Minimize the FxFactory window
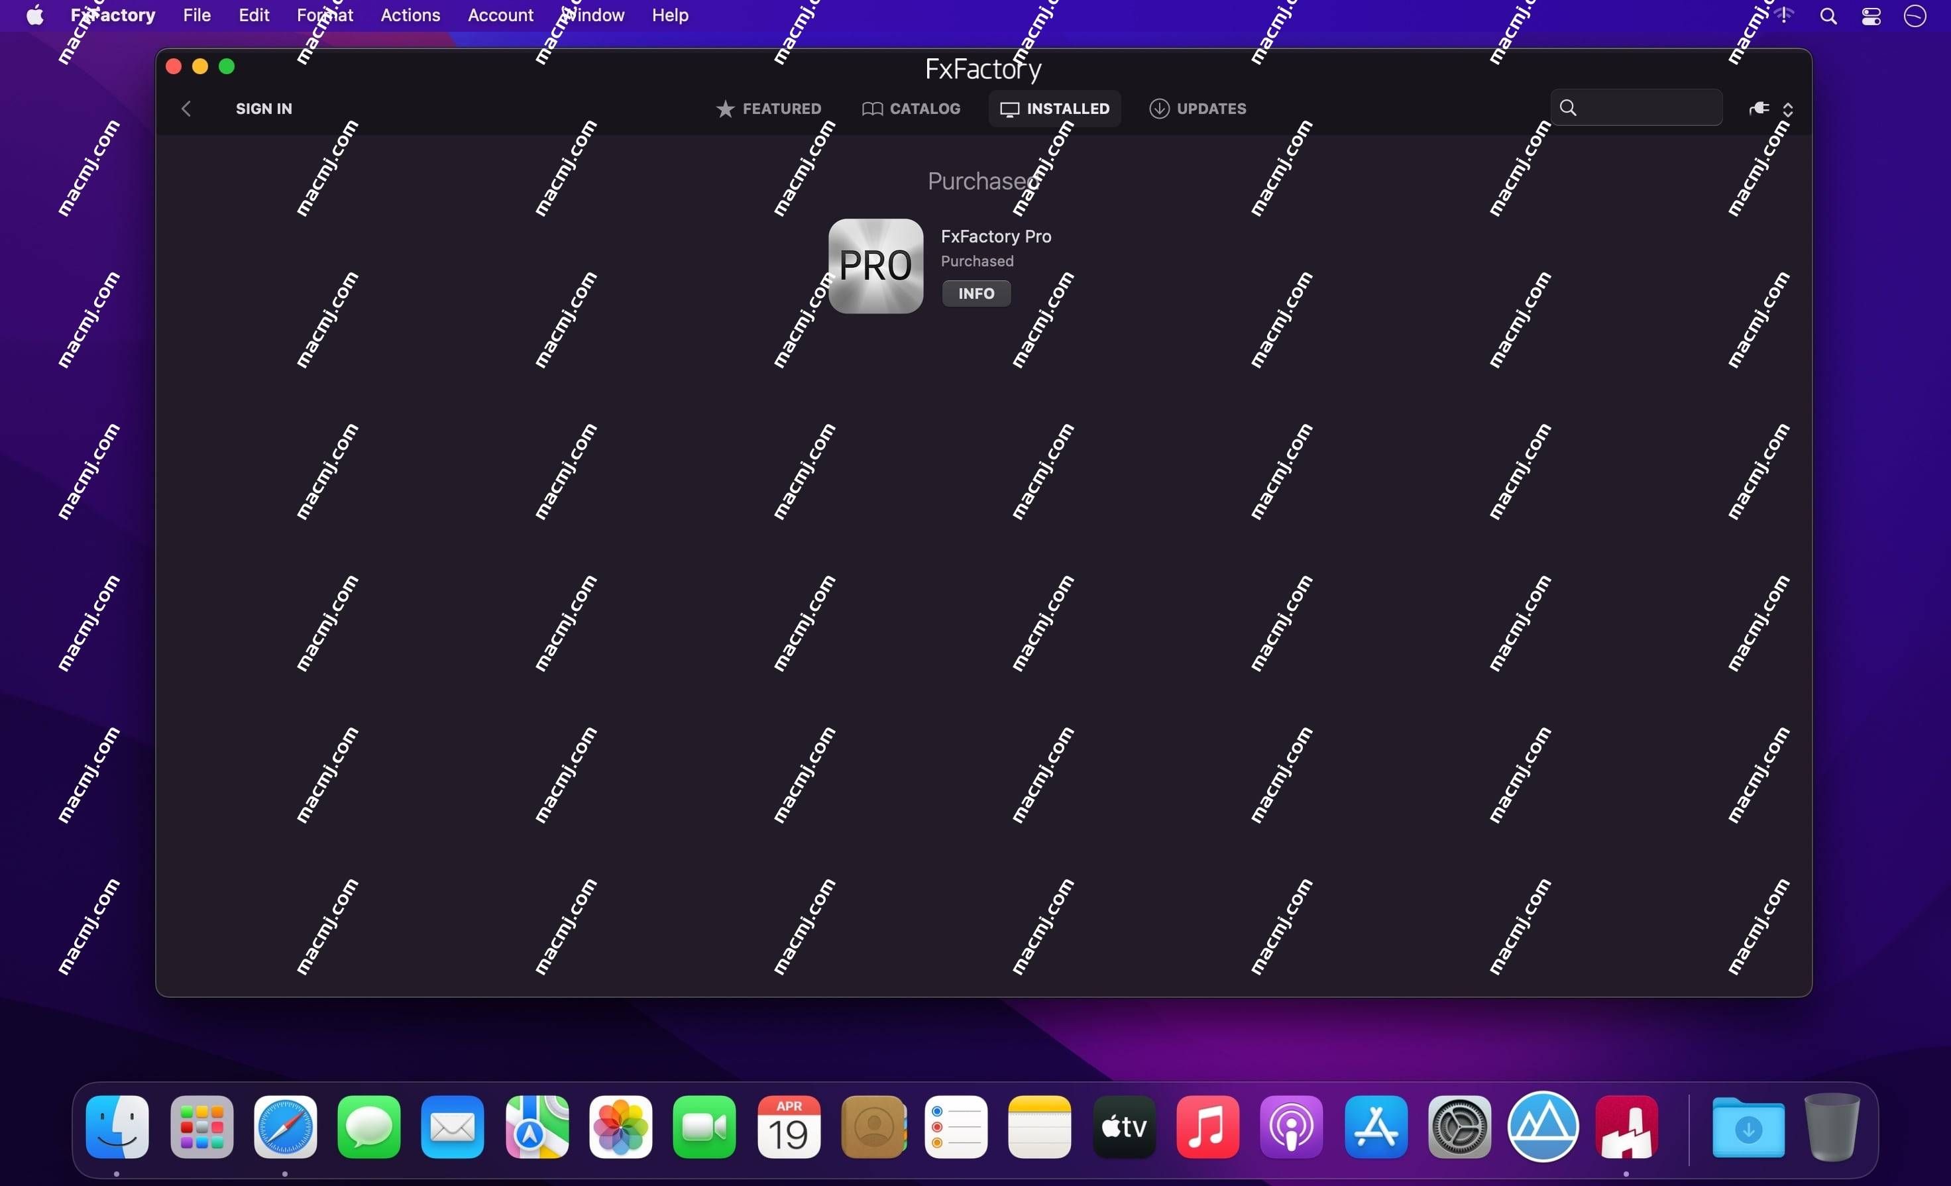This screenshot has height=1186, width=1951. click(x=200, y=66)
